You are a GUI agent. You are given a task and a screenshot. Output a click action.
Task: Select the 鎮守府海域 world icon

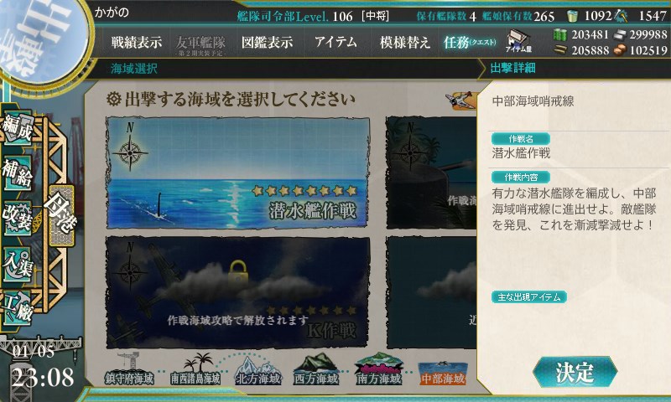point(130,370)
